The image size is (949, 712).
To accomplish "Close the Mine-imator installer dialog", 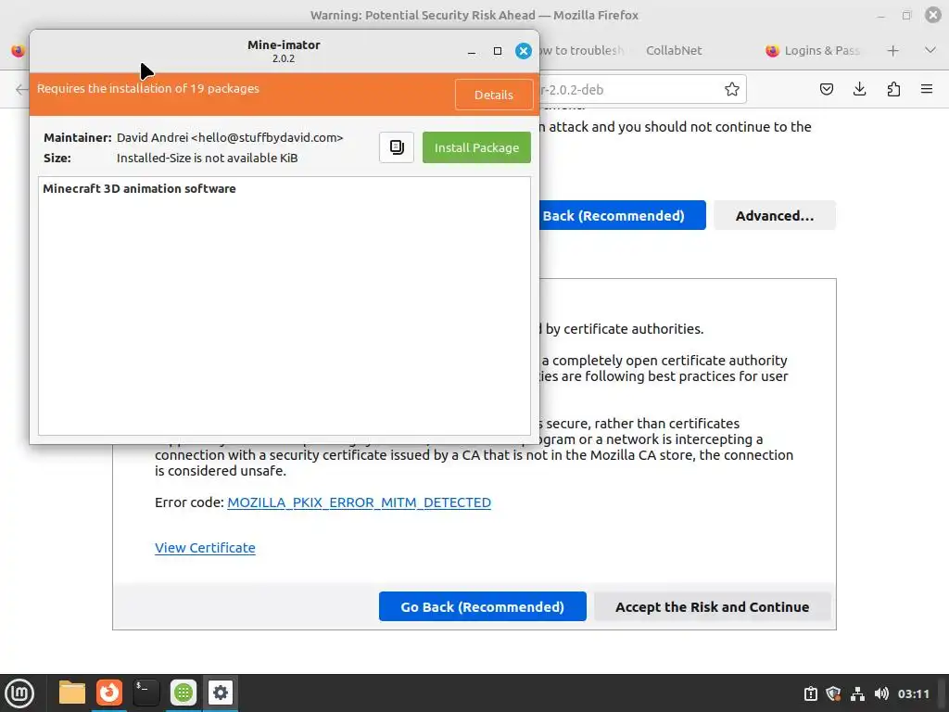I will (524, 52).
